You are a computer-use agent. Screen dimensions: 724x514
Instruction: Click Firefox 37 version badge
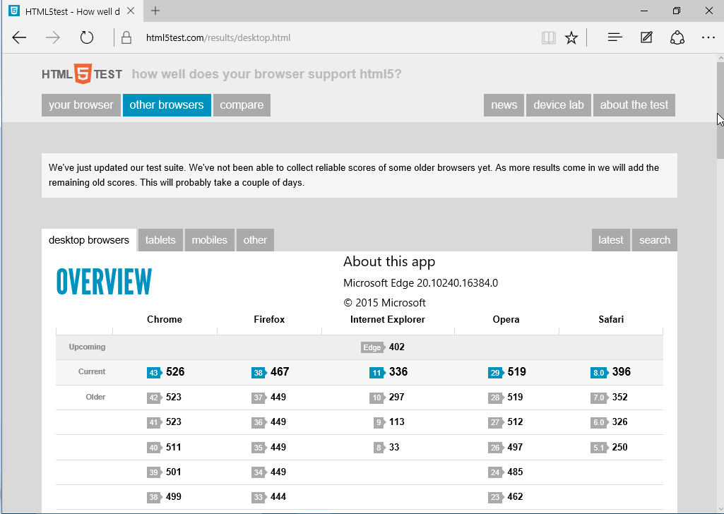click(x=259, y=398)
